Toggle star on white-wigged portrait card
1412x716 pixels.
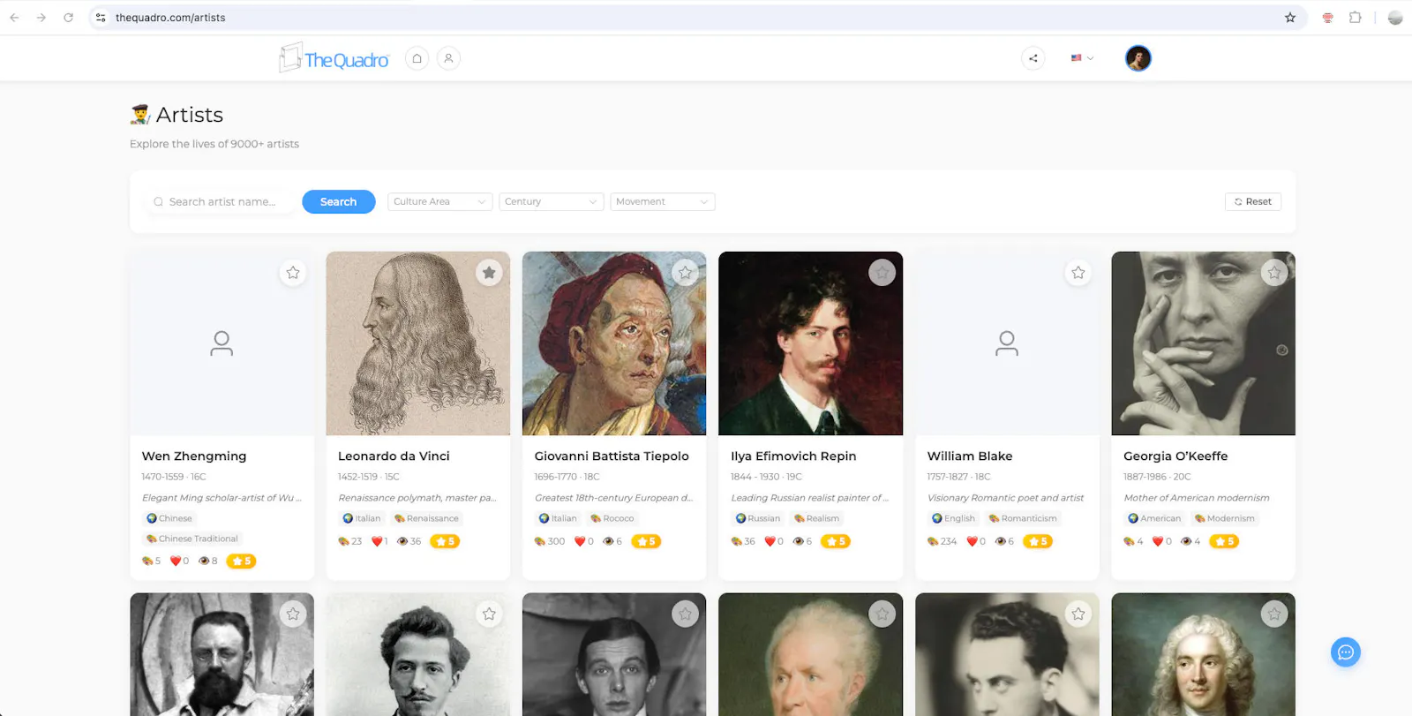tap(1274, 614)
